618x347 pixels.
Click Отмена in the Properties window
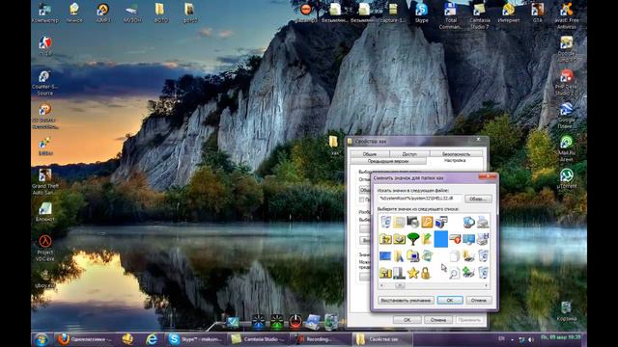tap(437, 320)
